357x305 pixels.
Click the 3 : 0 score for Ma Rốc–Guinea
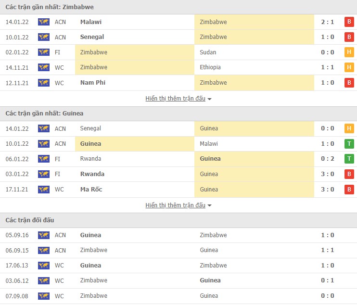[x=328, y=190]
